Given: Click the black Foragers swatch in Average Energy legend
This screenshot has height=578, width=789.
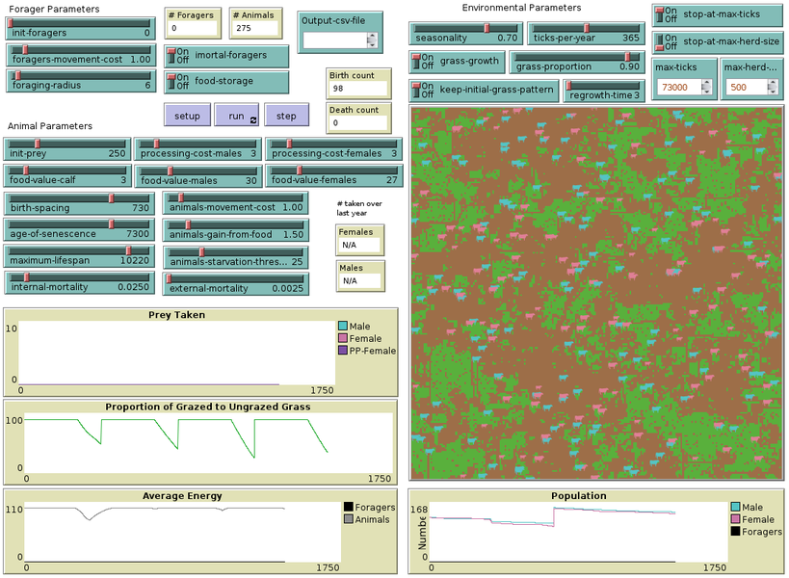Looking at the screenshot, I should click(348, 507).
